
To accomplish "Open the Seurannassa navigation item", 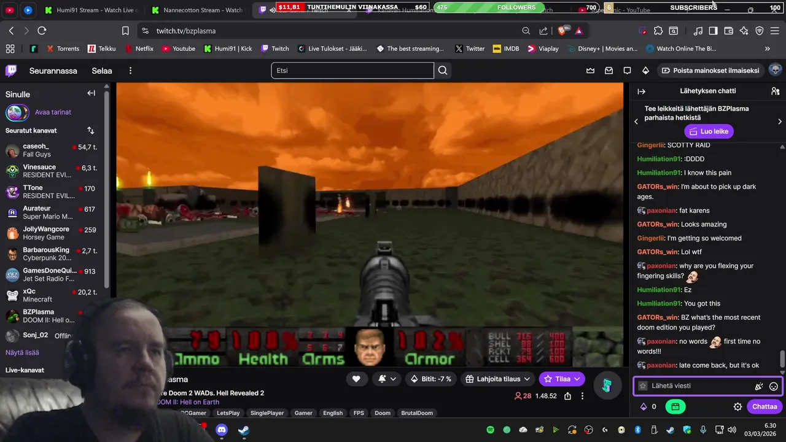I will tap(53, 71).
